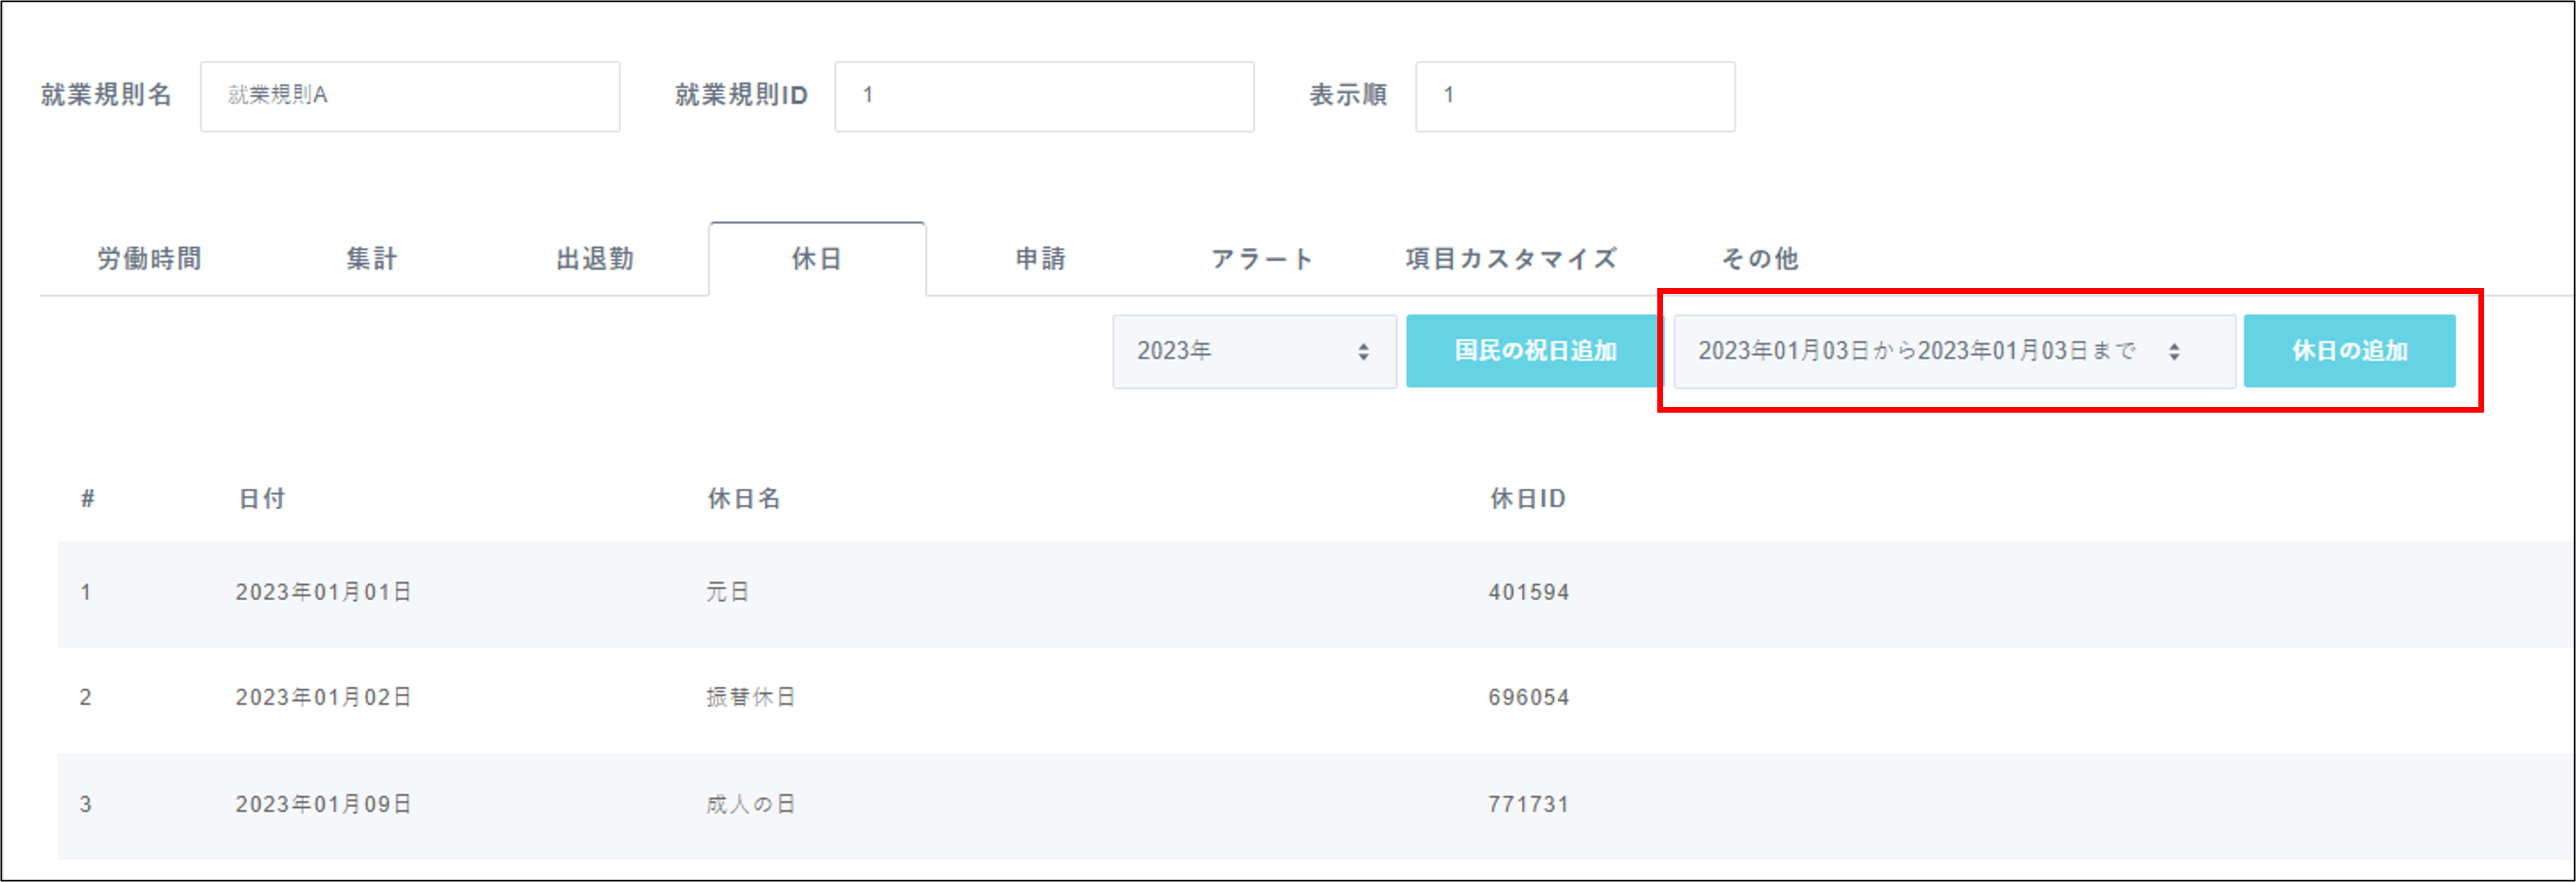The width and height of the screenshot is (2576, 882).
Task: Switch to the 申請 tab
Action: (x=1040, y=259)
